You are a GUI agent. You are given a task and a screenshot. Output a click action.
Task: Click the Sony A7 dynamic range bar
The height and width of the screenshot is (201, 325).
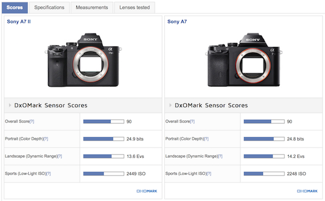264,156
